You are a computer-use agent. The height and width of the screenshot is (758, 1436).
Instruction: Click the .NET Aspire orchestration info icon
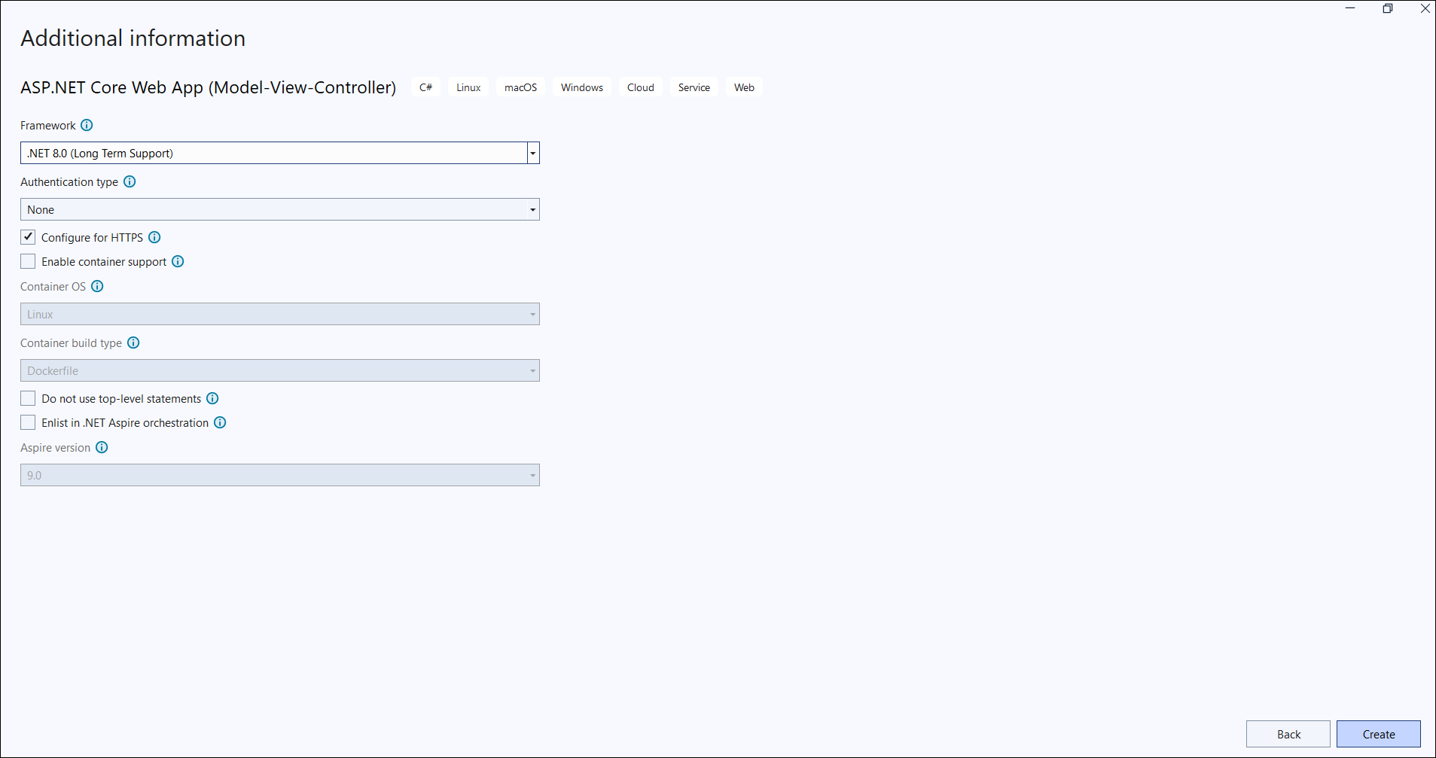pos(220,422)
